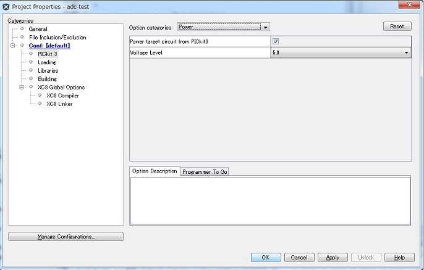Open Manage Configurations

point(66,237)
